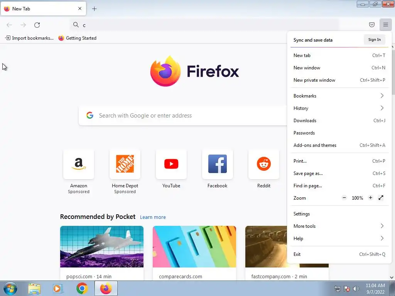Click the Firefox logo on page
Screen dimensions: 395x296
coord(194,71)
